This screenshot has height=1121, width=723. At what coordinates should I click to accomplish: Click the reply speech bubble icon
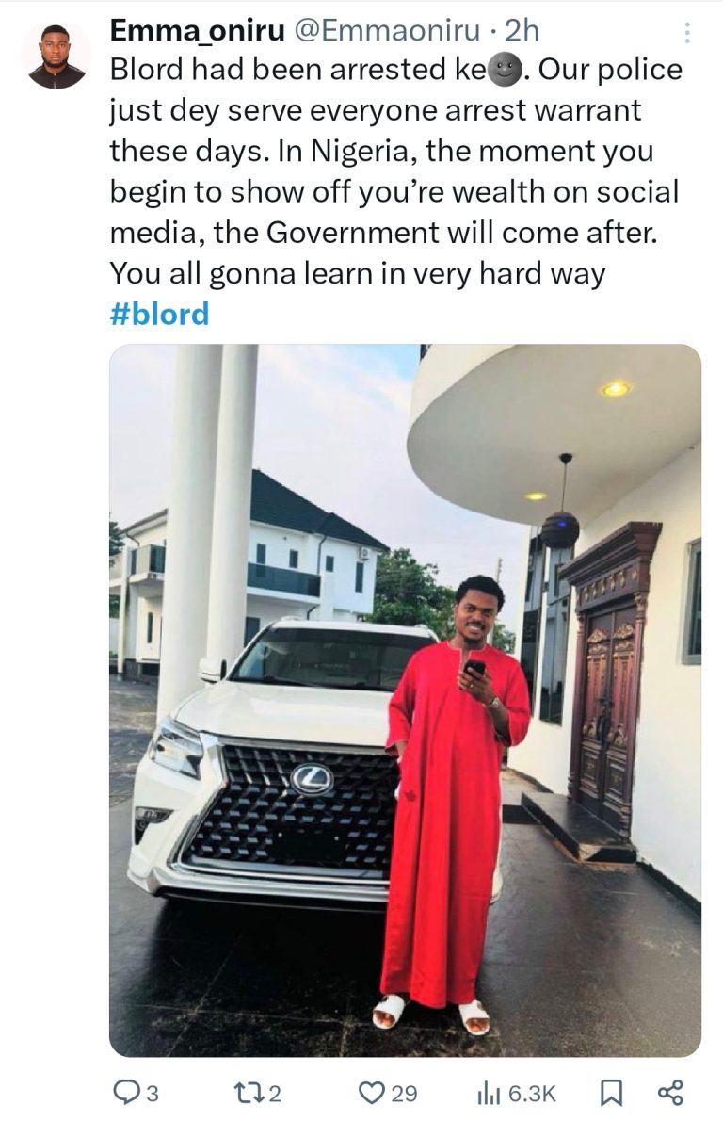(x=125, y=1093)
